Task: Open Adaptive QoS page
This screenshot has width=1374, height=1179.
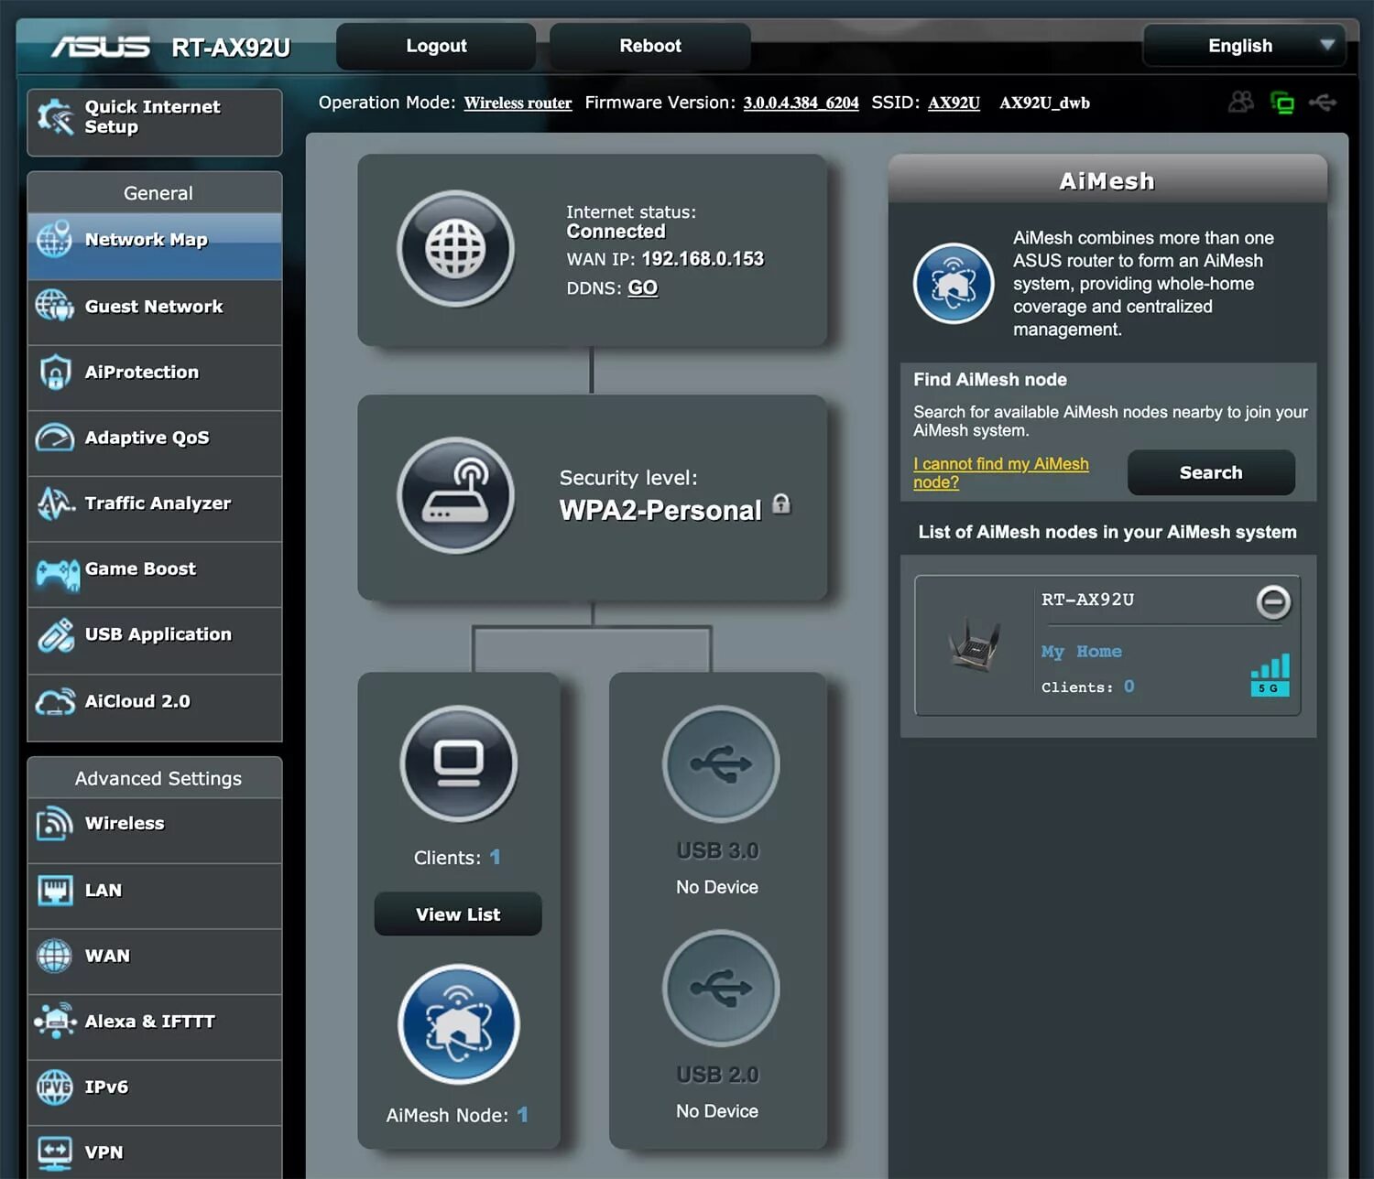Action: click(x=155, y=444)
